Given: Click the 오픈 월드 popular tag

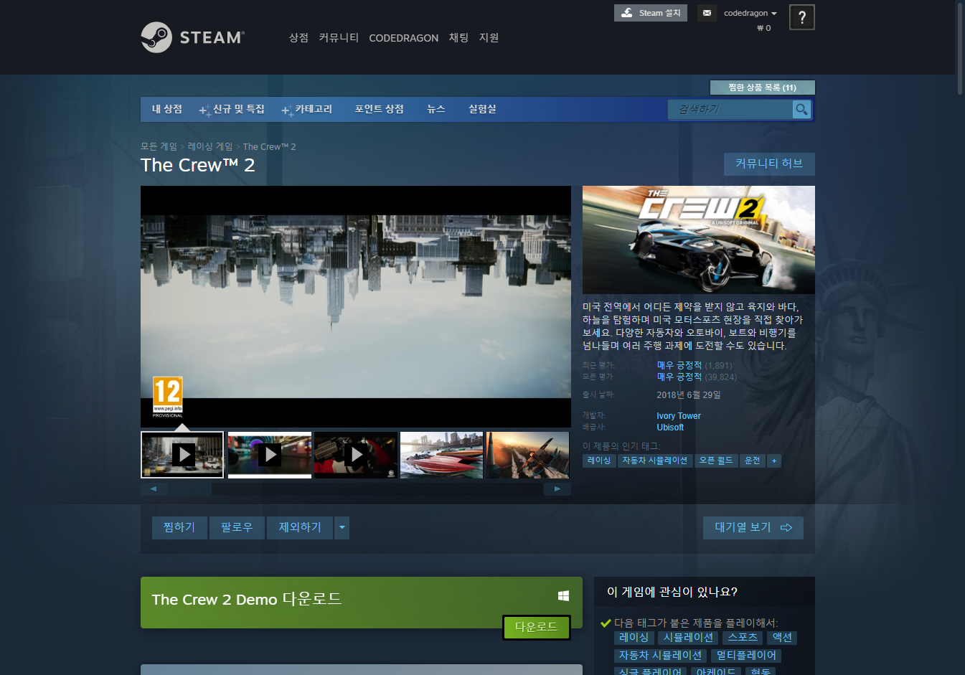Looking at the screenshot, I should point(716,461).
